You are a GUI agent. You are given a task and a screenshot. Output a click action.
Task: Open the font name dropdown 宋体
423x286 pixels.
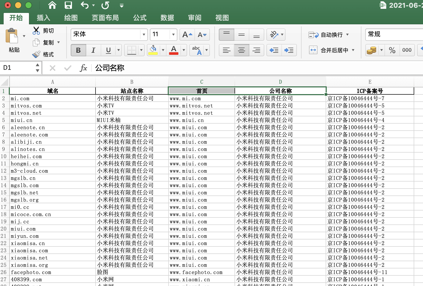click(144, 34)
